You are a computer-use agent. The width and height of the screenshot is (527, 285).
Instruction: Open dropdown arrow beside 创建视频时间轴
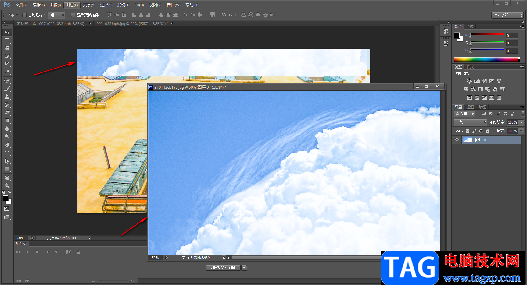(244, 268)
